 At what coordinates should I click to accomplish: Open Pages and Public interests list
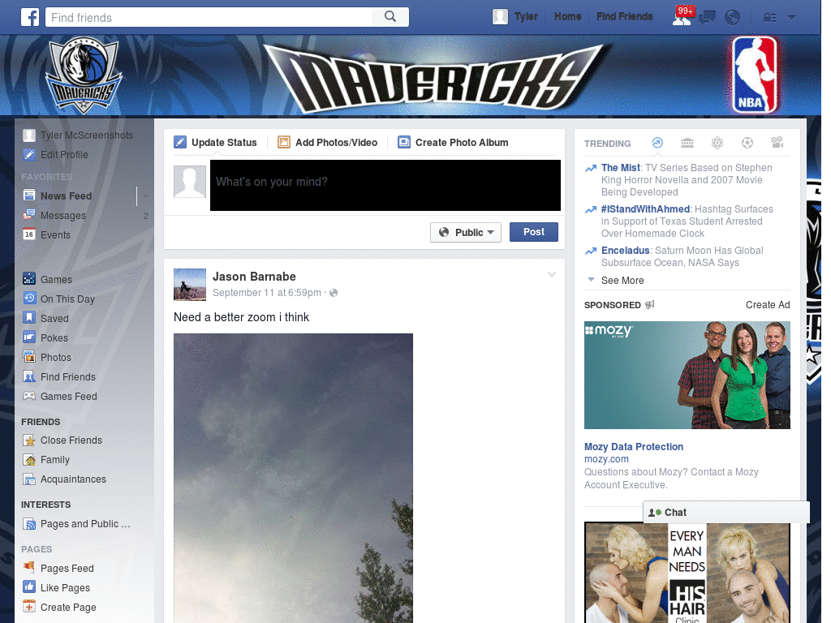tap(84, 524)
